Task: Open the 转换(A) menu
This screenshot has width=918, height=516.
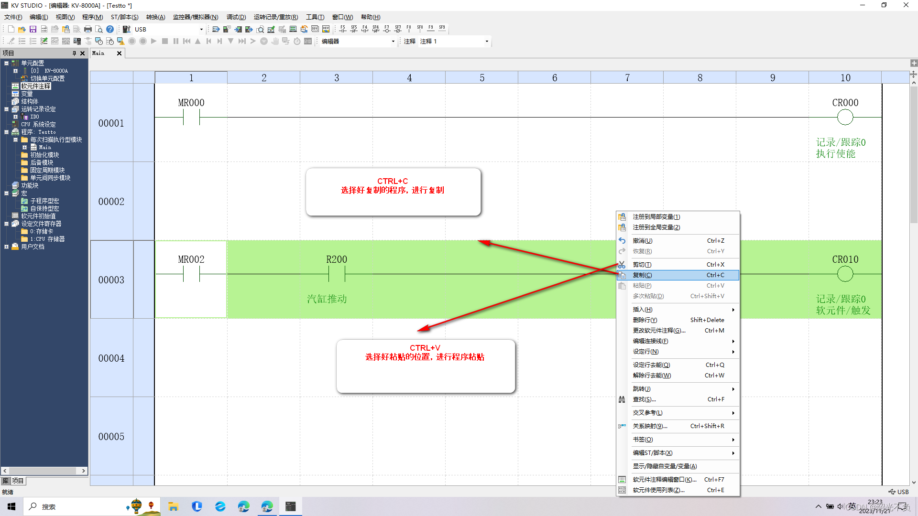Action: click(155, 17)
